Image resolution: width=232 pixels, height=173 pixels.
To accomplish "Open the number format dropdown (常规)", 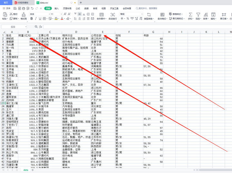I will [142, 14].
